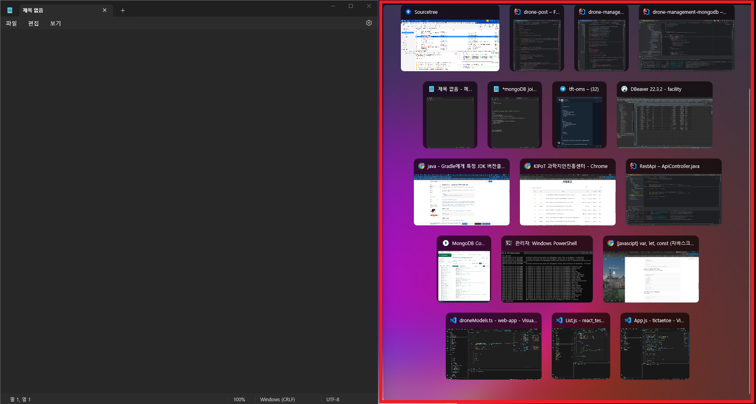Select the 'tft-oms – (32)' Telegram window
This screenshot has width=756, height=404.
pos(579,115)
